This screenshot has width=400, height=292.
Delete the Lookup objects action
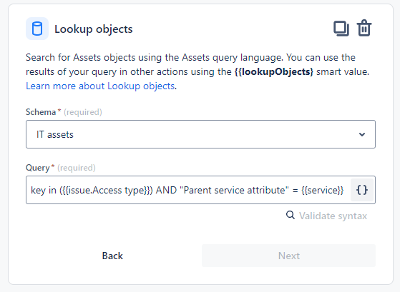point(364,28)
